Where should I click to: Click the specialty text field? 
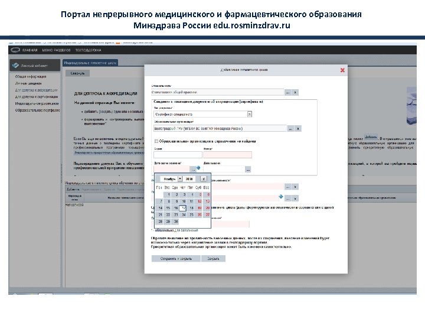tap(217, 93)
